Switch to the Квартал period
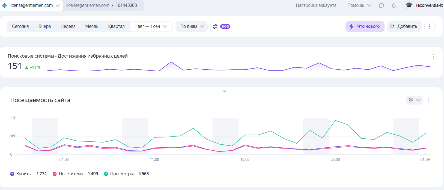Screen dimensions: 444x190 tap(116, 26)
